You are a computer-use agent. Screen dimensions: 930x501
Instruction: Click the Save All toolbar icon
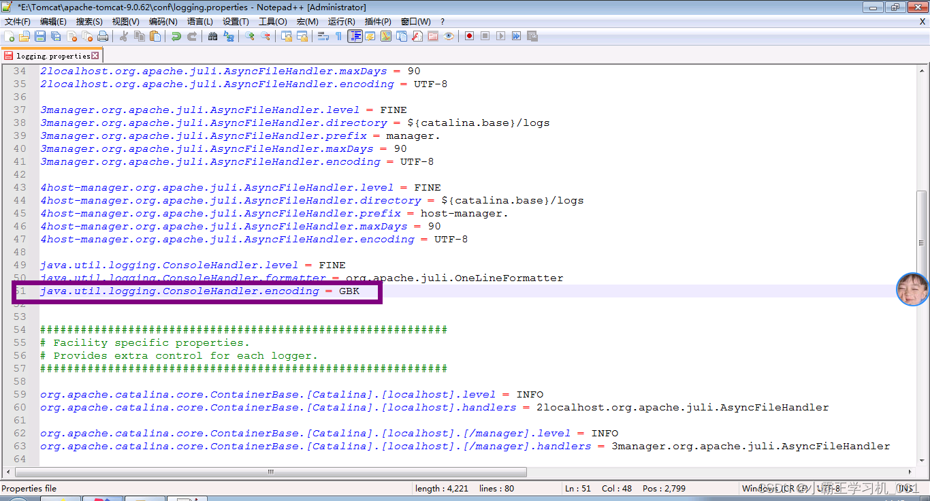pos(56,36)
